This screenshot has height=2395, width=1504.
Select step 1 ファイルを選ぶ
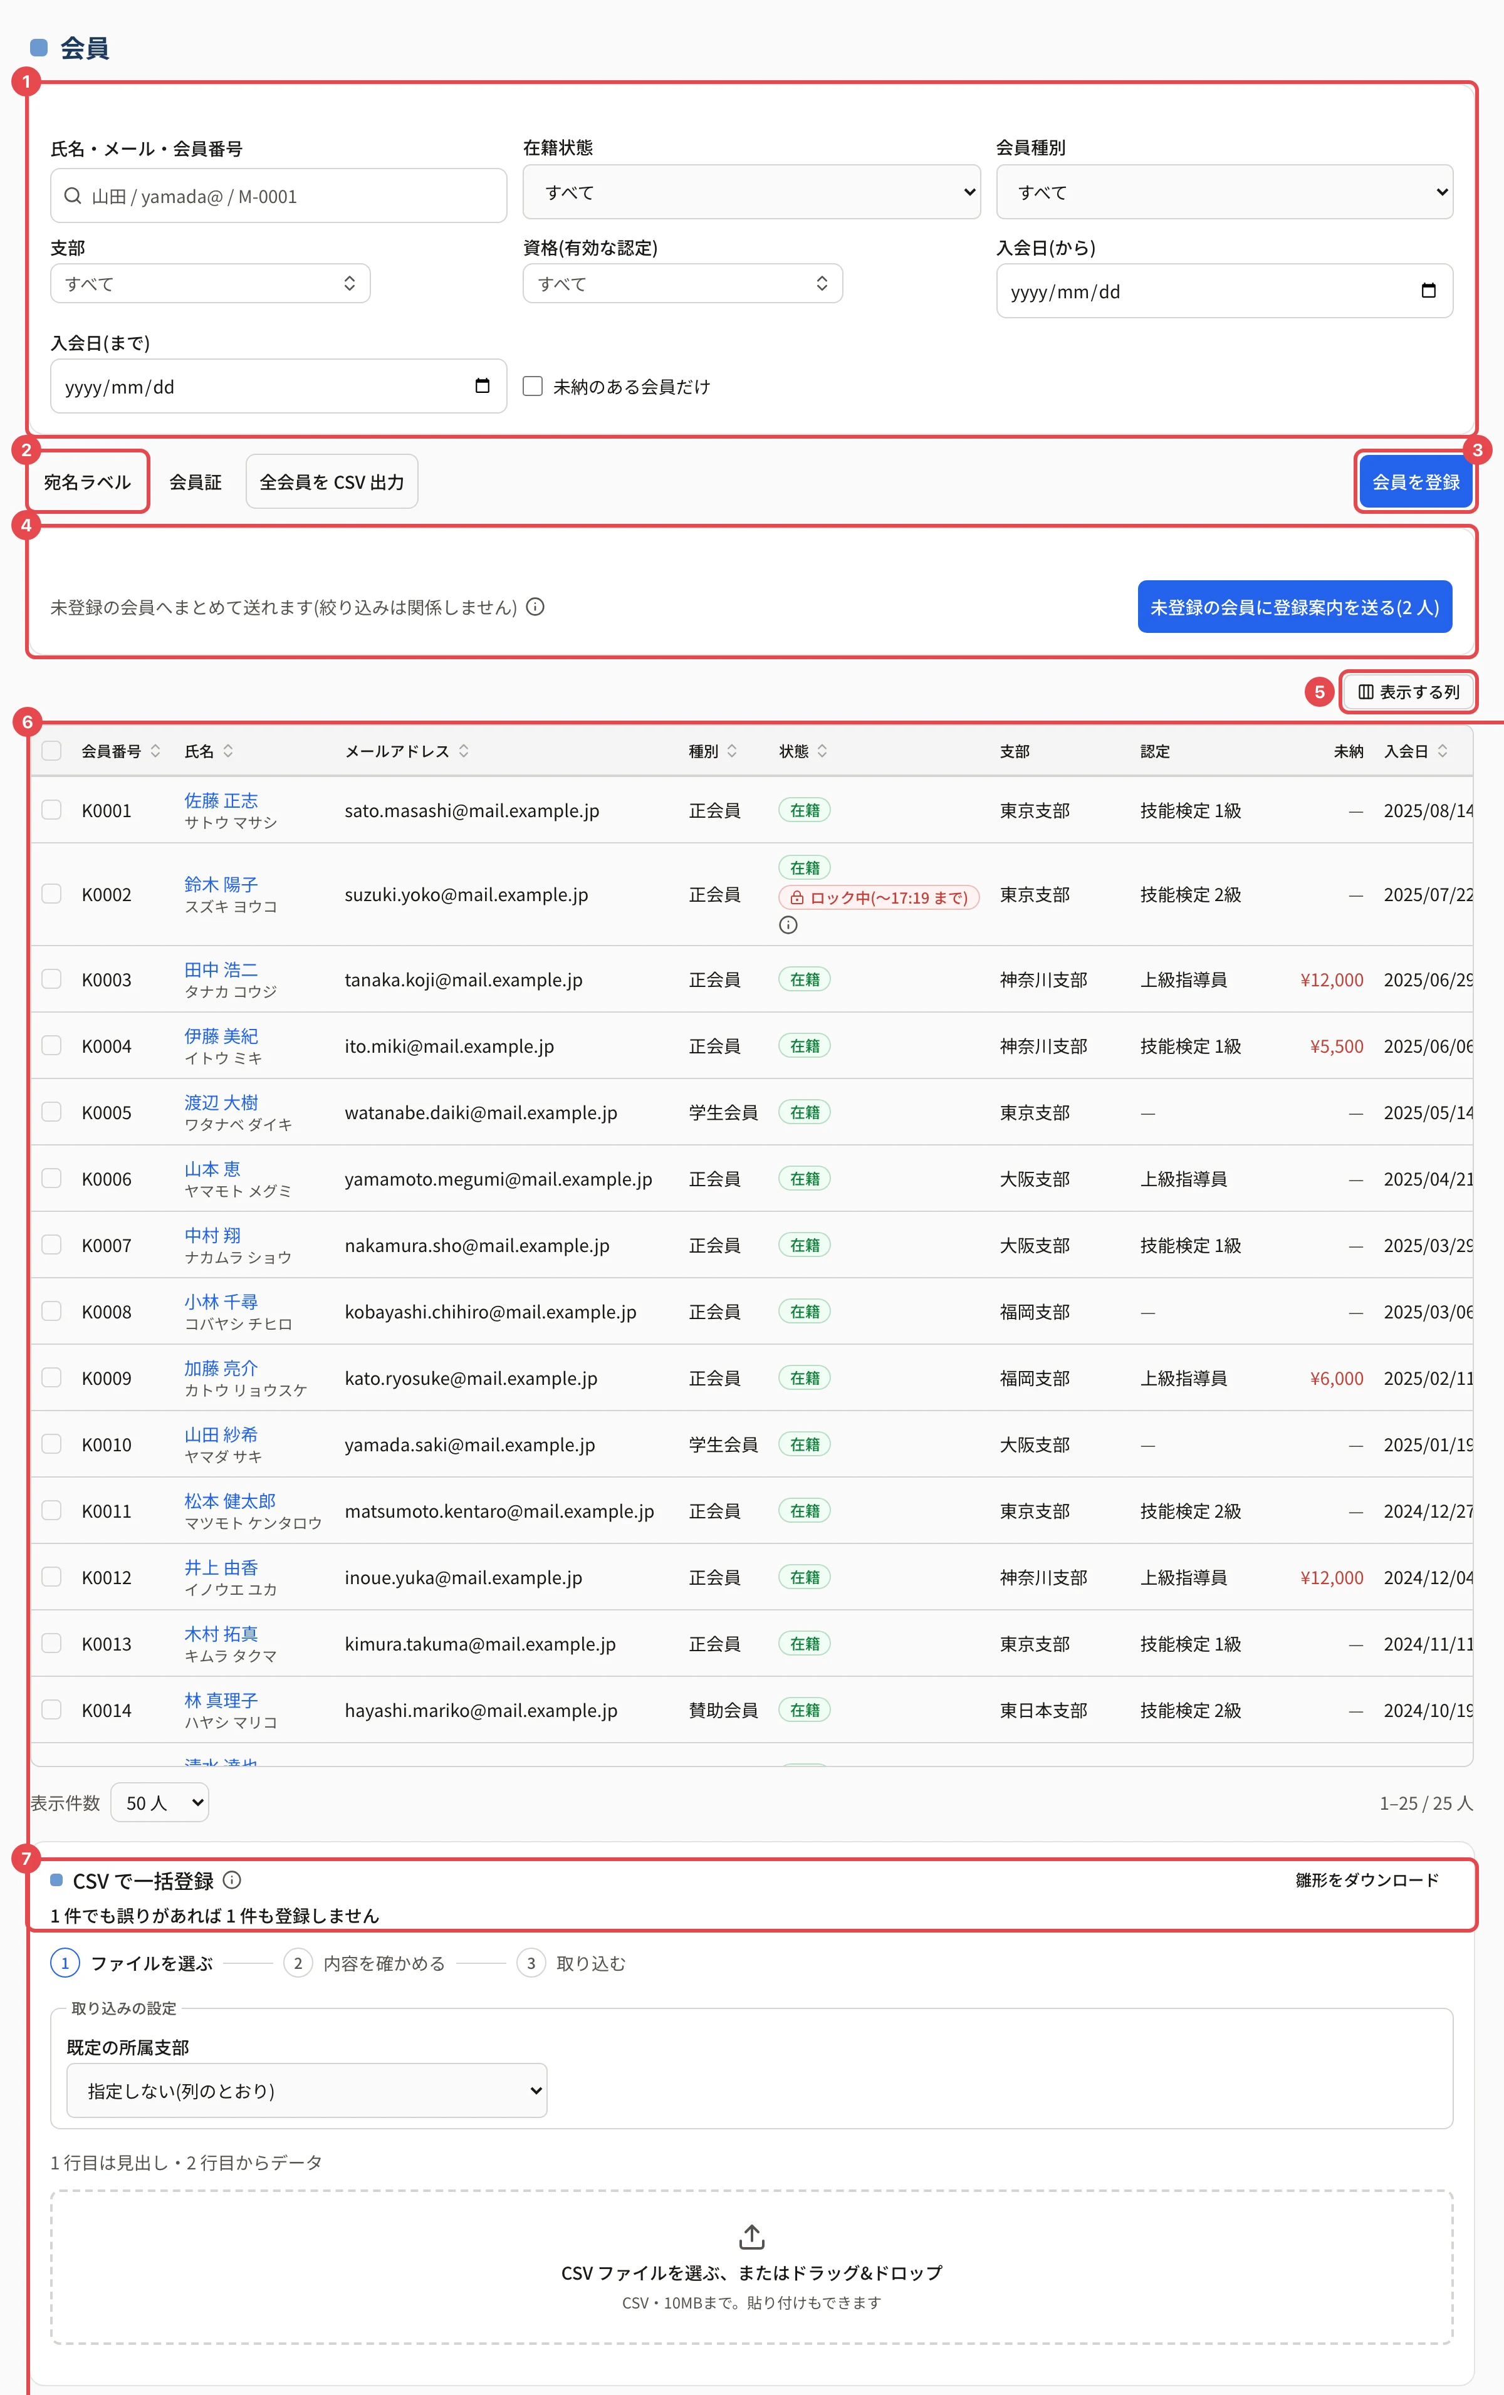click(132, 1963)
